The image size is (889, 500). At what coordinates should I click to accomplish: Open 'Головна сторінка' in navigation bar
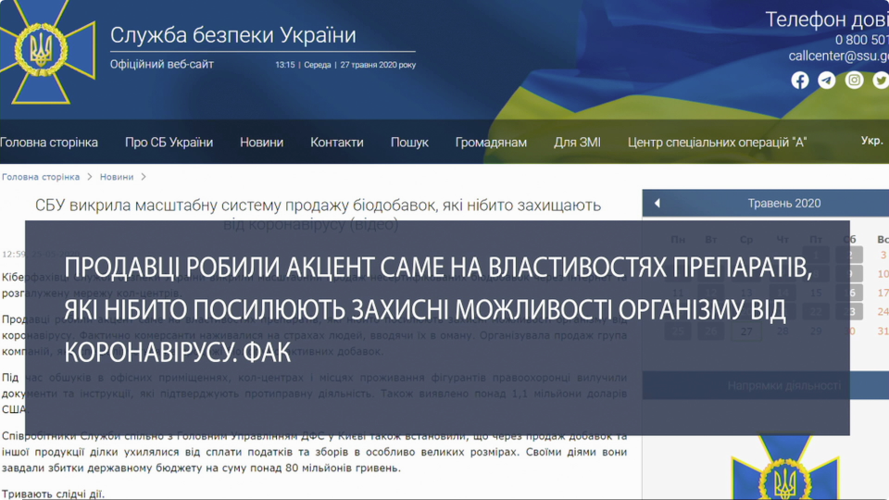[49, 143]
